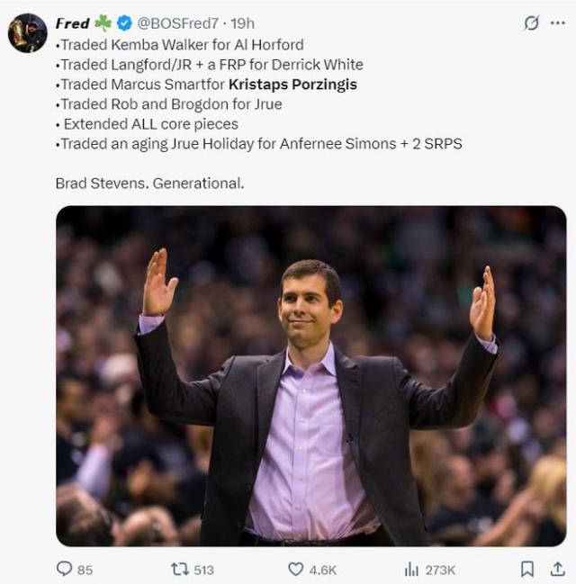576x584 pixels.
Task: Click the 4.6K likes count
Action: [x=323, y=570]
